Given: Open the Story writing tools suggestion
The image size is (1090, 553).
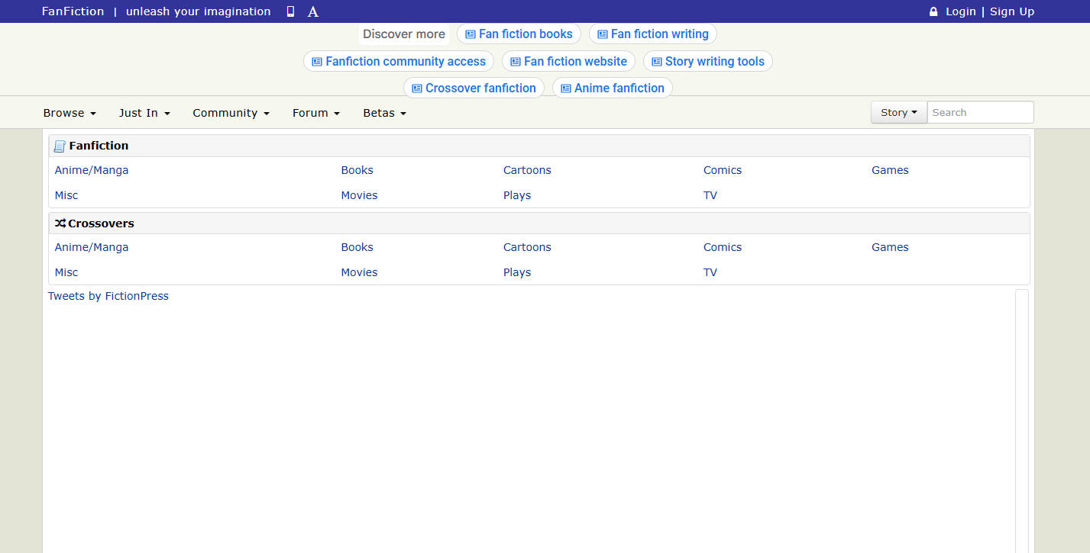Looking at the screenshot, I should tap(708, 62).
